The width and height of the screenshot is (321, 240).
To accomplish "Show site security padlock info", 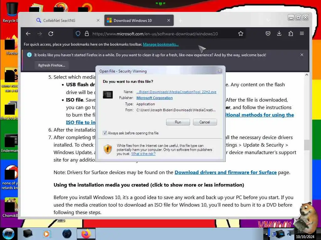I will pyautogui.click(x=87, y=33).
